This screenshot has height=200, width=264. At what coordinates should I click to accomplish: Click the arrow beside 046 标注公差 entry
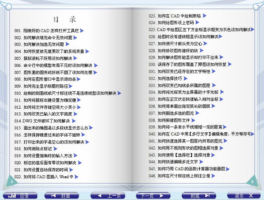pyautogui.click(x=213, y=176)
